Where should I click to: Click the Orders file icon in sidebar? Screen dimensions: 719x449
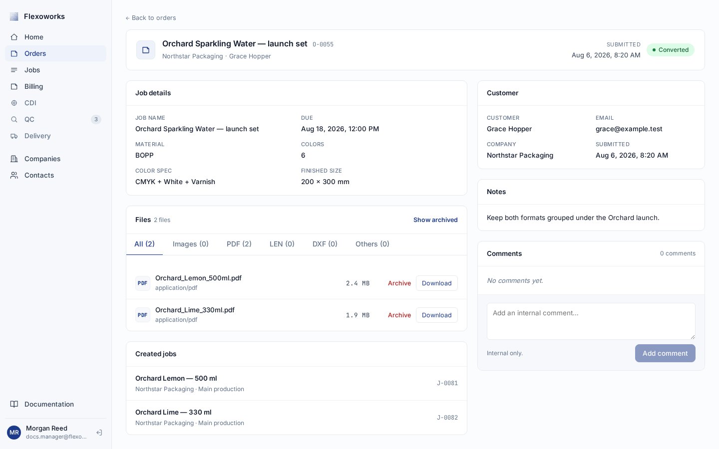[14, 53]
